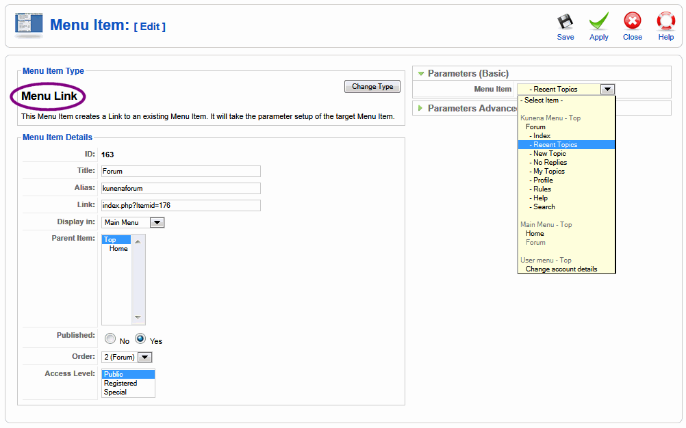Screen dimensions: 686x428
Task: Pick Change account details in the list
Action: (x=561, y=269)
